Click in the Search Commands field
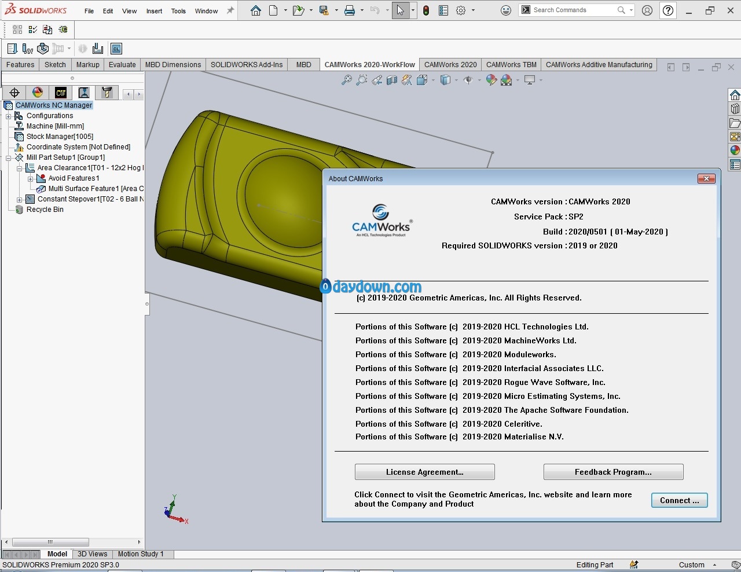Screen dimensions: 741x572 (x=570, y=10)
